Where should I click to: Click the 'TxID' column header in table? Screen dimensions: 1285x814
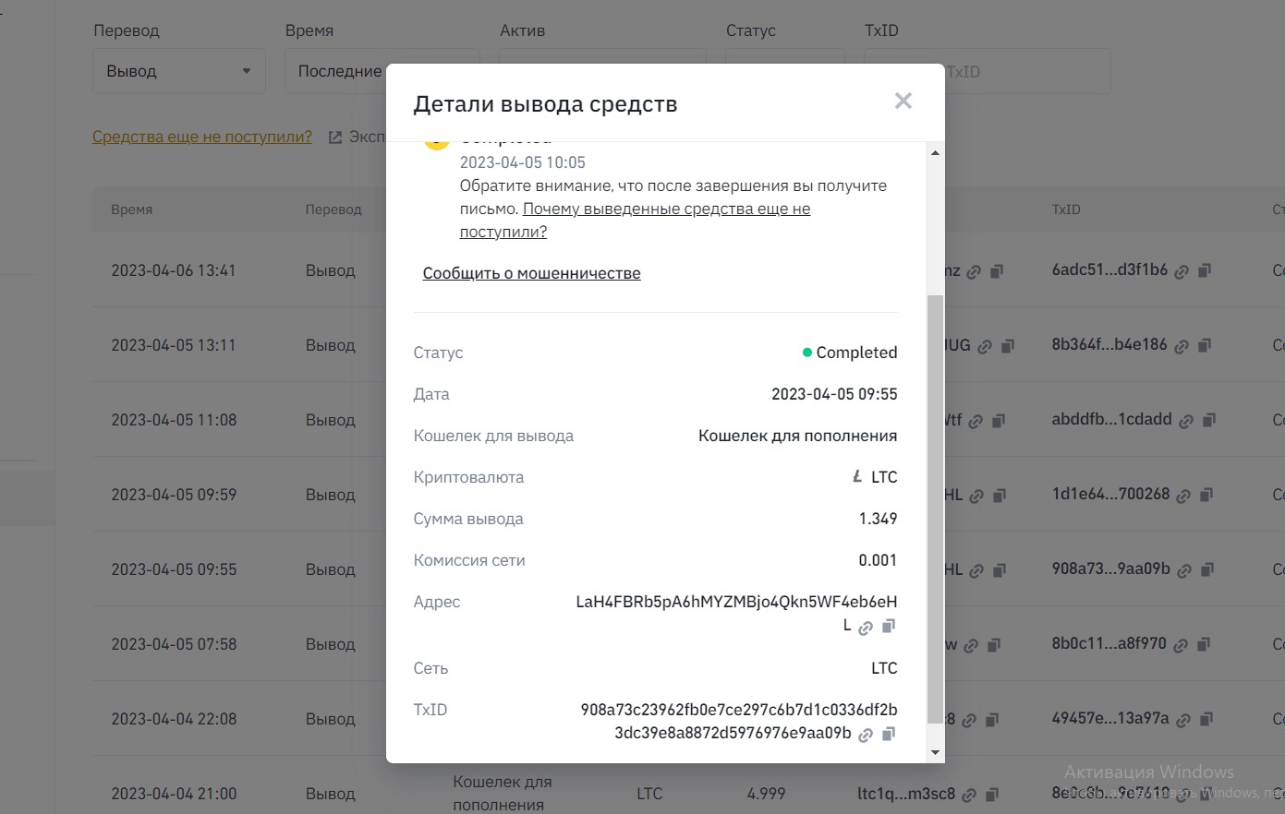pyautogui.click(x=1066, y=209)
